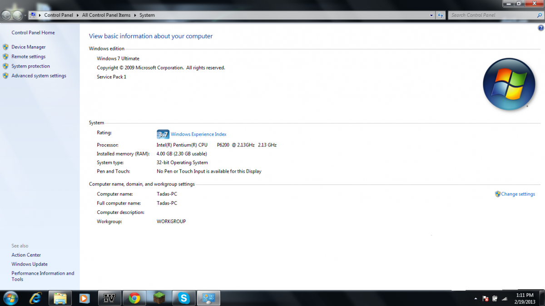Click the 'Tadas-PC' Full computer name value
The width and height of the screenshot is (545, 306).
pos(167,203)
